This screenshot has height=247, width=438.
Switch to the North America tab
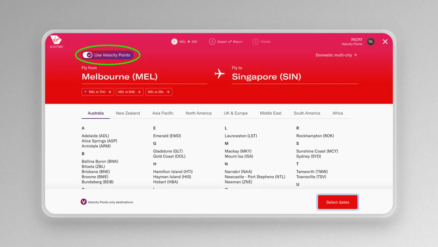coord(199,113)
